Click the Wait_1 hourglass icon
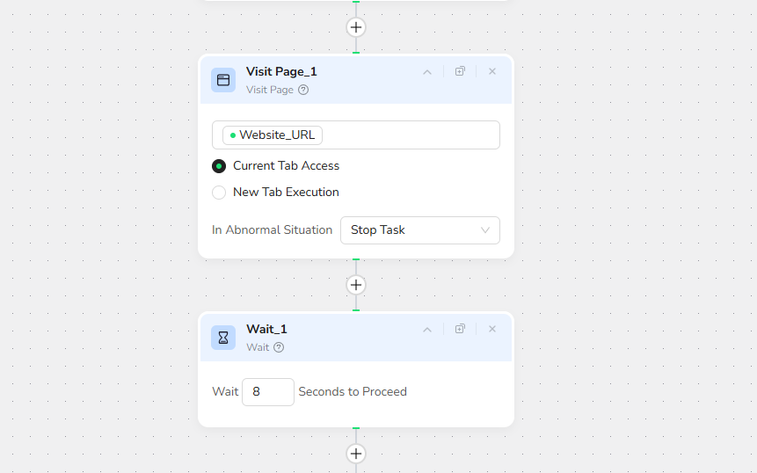757x473 pixels. tap(223, 338)
